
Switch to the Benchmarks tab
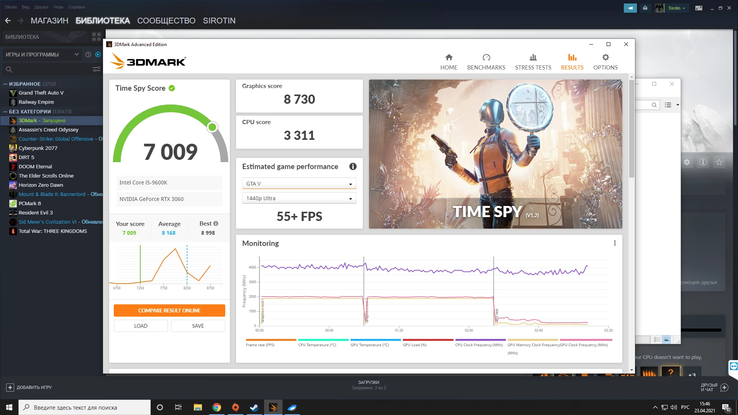coord(486,62)
